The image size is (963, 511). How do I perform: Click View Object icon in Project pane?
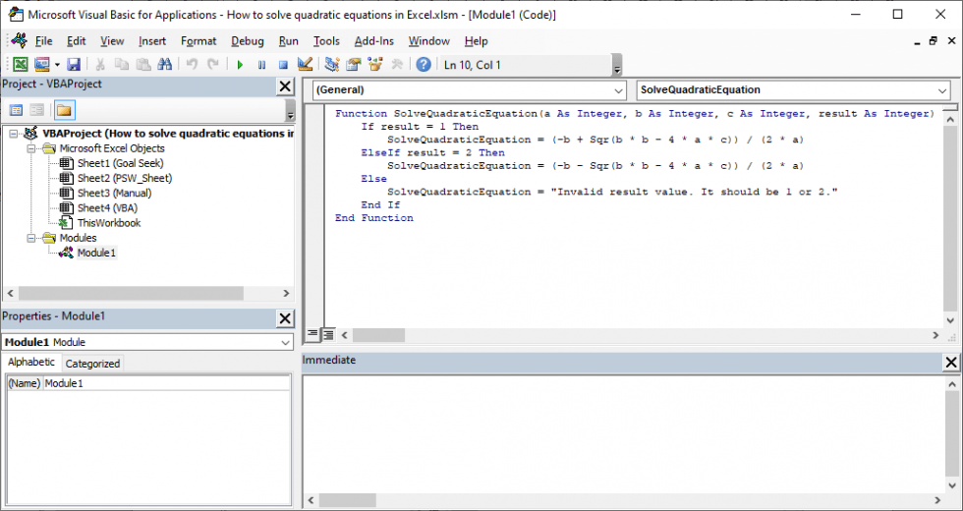(x=37, y=110)
